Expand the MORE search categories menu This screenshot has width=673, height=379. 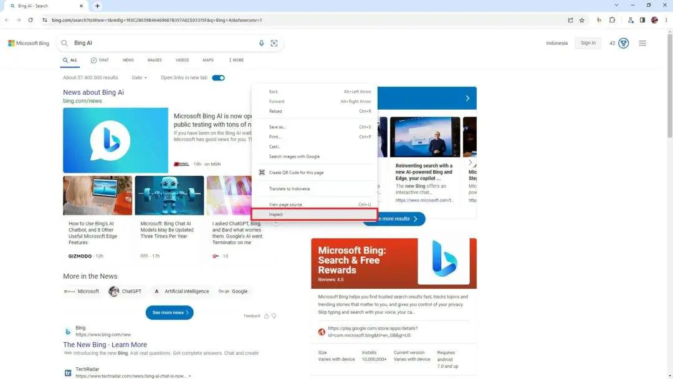pyautogui.click(x=237, y=60)
